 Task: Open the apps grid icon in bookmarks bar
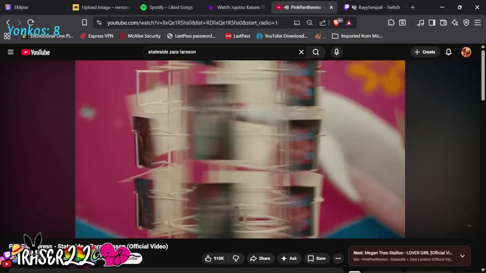pyautogui.click(x=7, y=36)
